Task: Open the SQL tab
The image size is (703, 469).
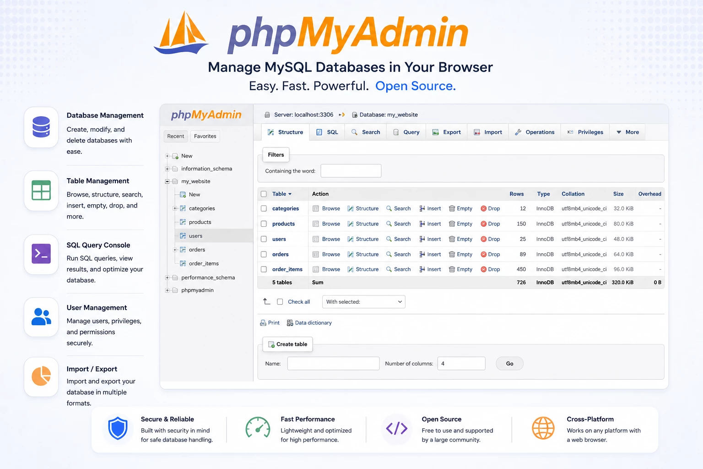Action: tap(327, 132)
